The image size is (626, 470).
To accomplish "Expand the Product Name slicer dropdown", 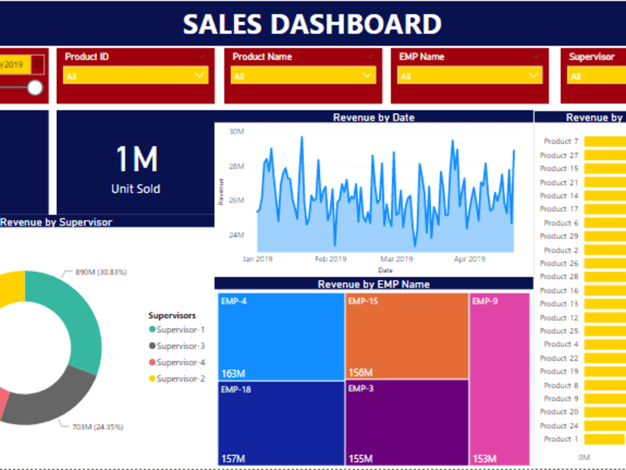I will pos(367,75).
